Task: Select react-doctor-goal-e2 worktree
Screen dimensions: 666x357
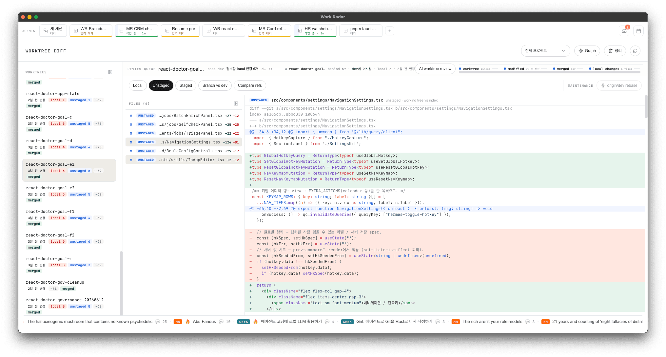Action: pyautogui.click(x=69, y=194)
